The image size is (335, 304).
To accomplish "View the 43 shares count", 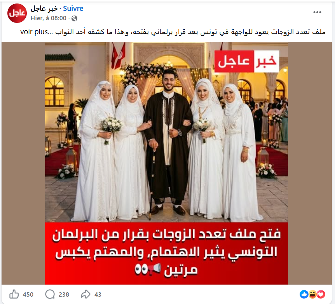I will coord(98,295).
